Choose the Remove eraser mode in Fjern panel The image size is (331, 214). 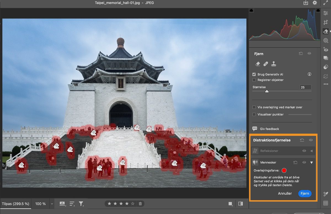tap(258, 64)
